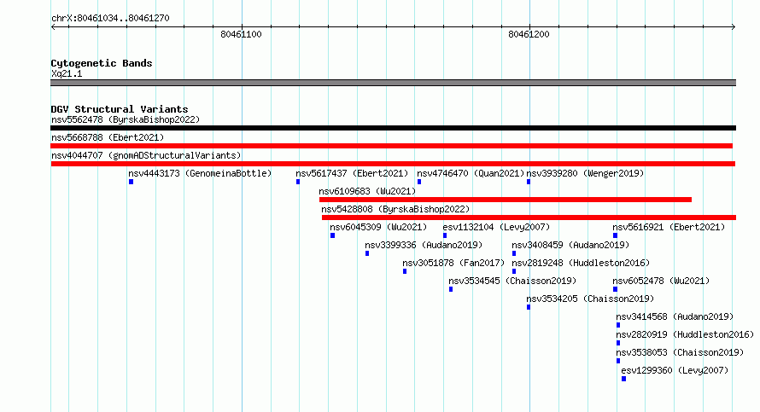Viewport: 760px width, 412px height.
Task: Click the 80461200 ruler position label
Action: pos(529,34)
